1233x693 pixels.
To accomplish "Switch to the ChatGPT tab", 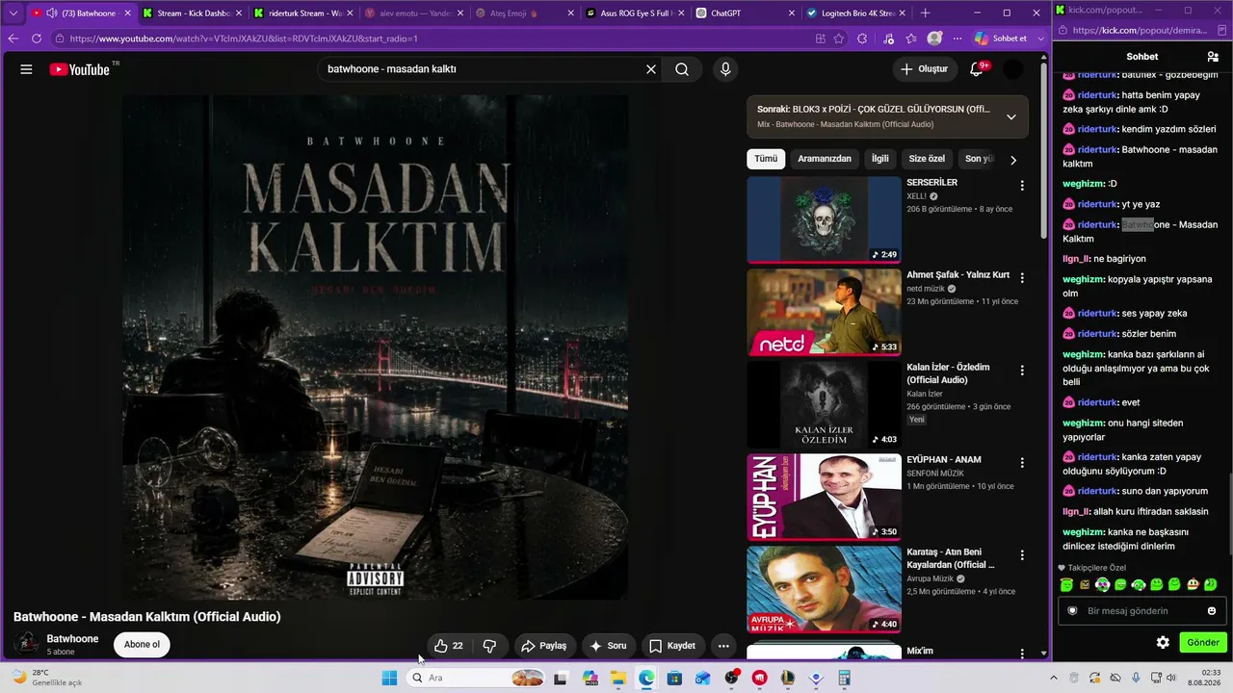I will [745, 13].
